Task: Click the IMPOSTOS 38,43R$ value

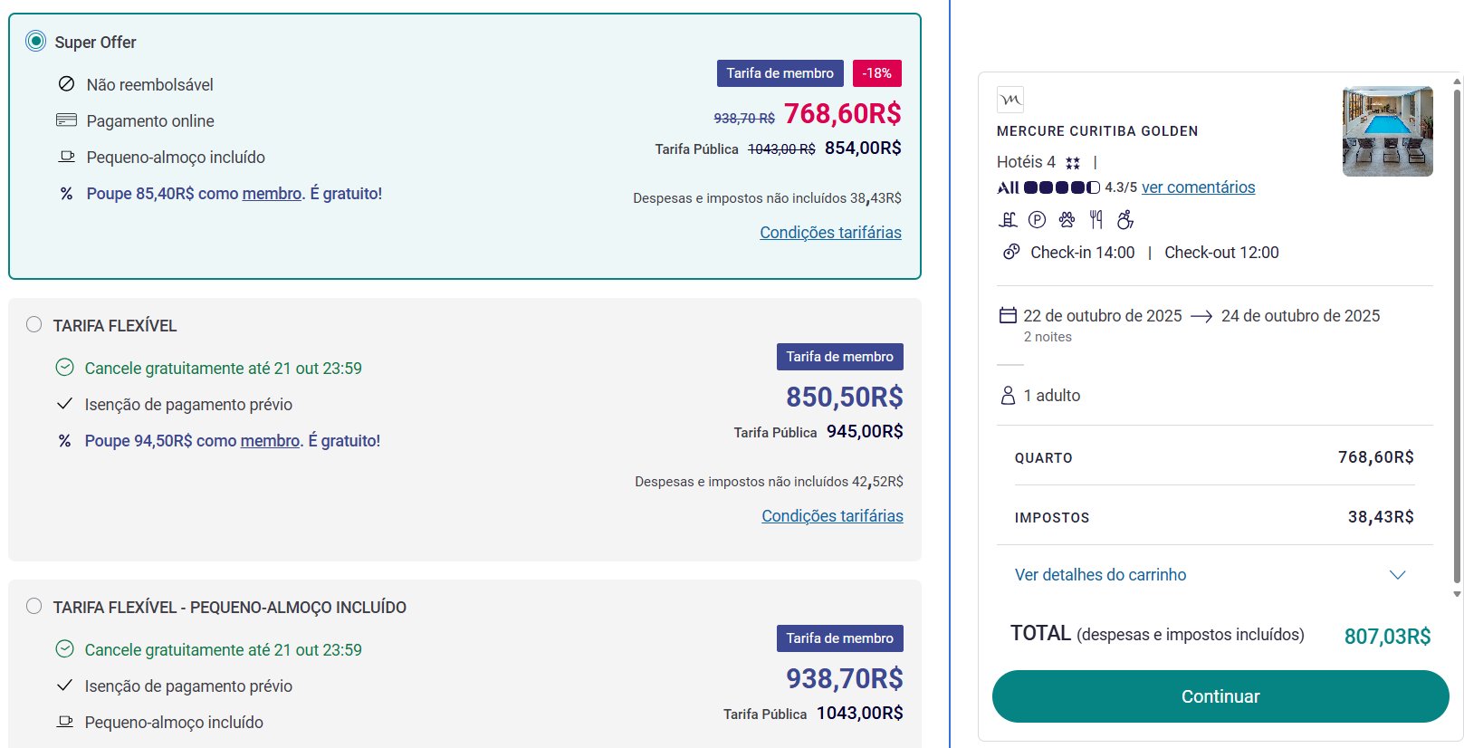Action: point(1381,517)
